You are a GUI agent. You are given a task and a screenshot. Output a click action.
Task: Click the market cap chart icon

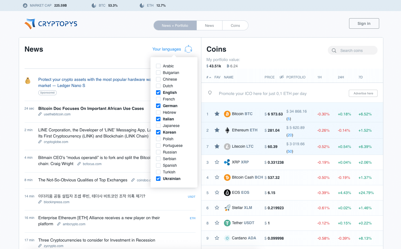coord(25,6)
